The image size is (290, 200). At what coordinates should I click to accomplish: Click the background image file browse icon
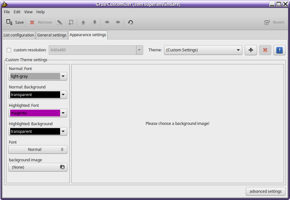click(x=62, y=167)
